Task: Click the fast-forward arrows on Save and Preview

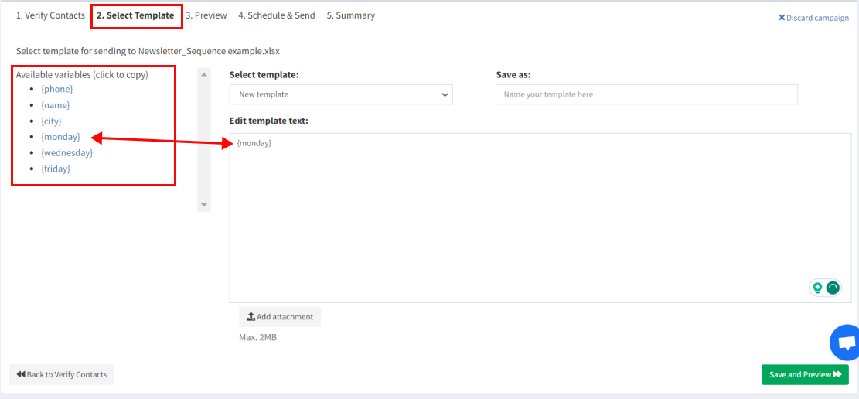Action: point(837,375)
